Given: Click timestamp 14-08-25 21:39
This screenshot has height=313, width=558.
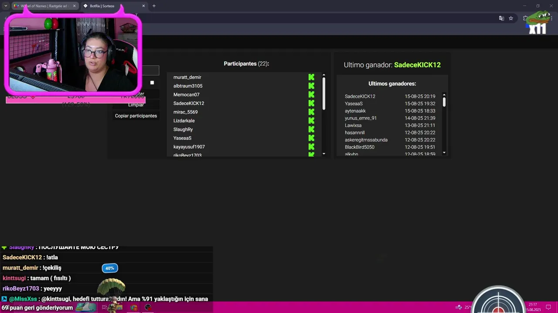Looking at the screenshot, I should pyautogui.click(x=420, y=118).
